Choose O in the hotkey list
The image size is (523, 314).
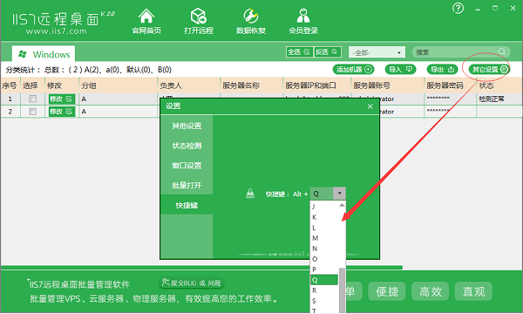(x=324, y=259)
